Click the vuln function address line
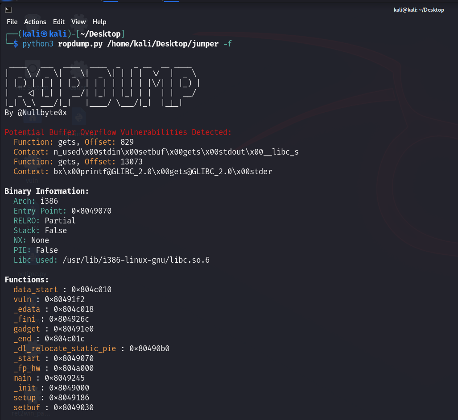 point(49,299)
